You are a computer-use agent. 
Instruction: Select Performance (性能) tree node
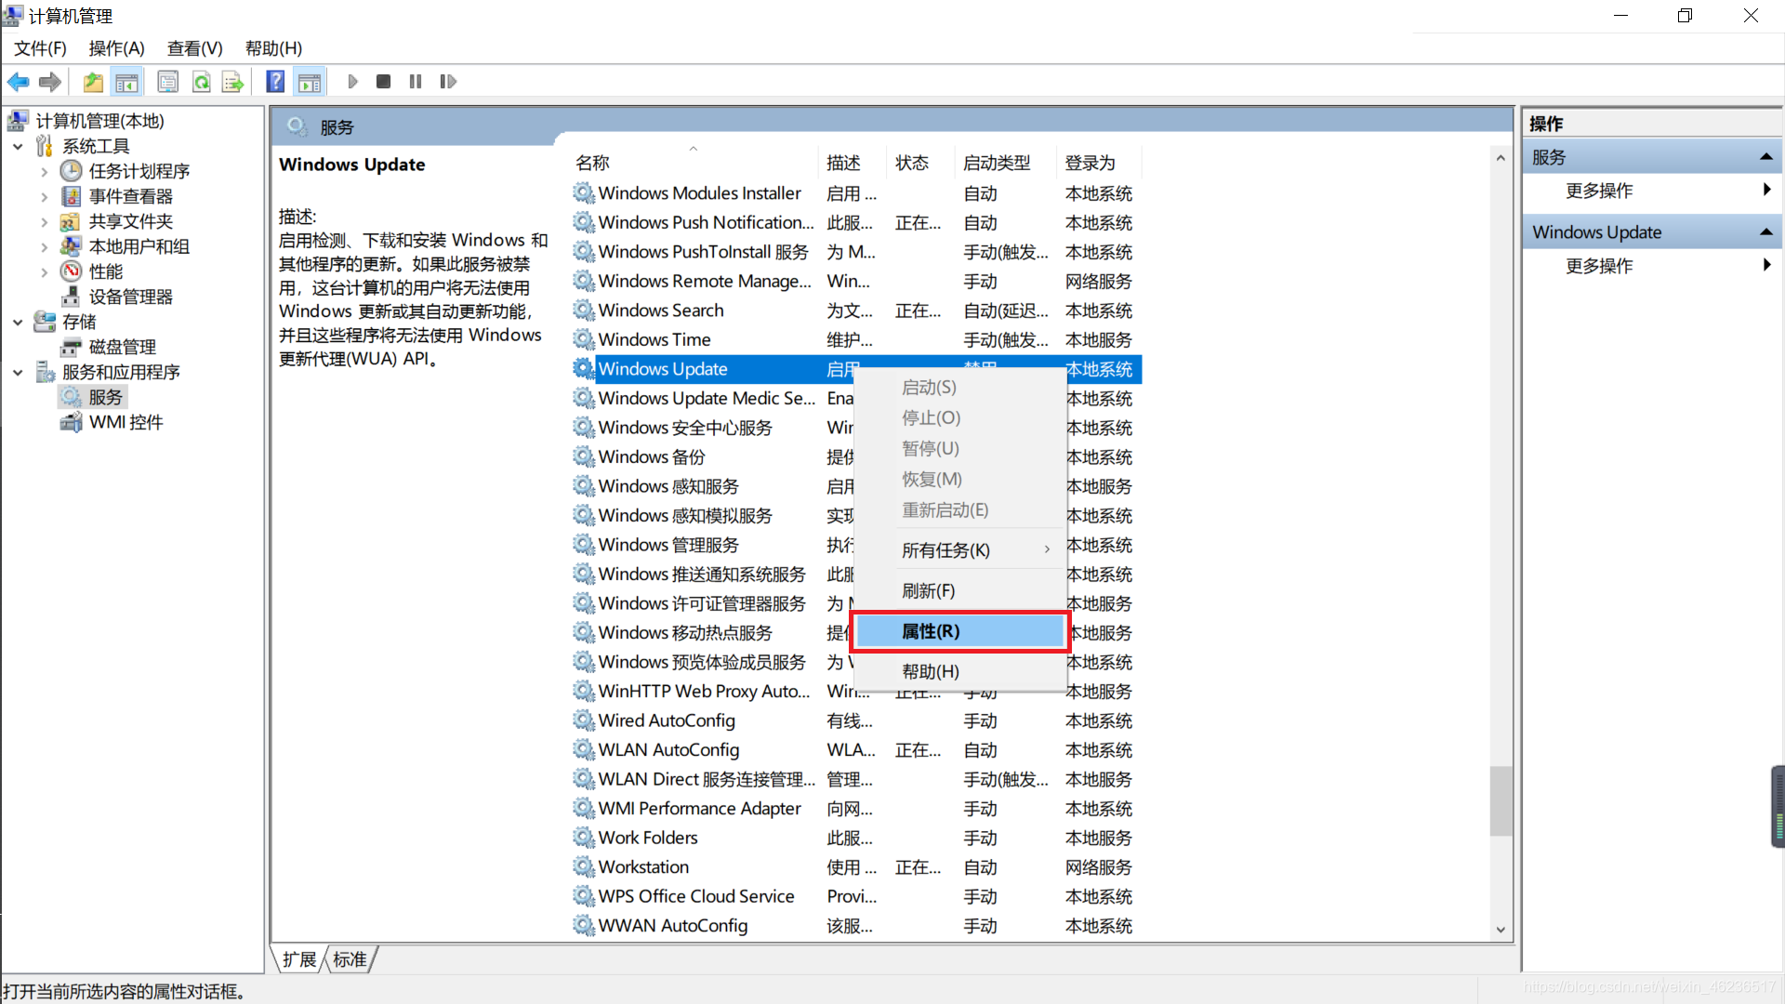coord(105,271)
